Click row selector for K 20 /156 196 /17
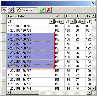This screenshot has height=96, width=97. [4, 71]
